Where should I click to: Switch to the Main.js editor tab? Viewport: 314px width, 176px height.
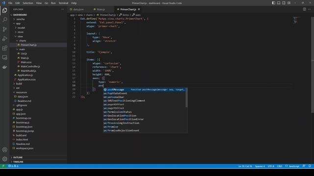click(x=101, y=9)
